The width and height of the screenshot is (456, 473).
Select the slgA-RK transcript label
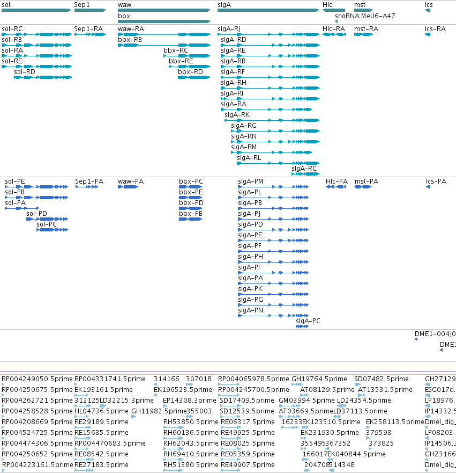[237, 115]
